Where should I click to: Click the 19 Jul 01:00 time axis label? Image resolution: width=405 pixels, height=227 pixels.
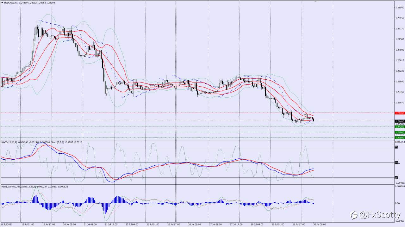coord(28,224)
